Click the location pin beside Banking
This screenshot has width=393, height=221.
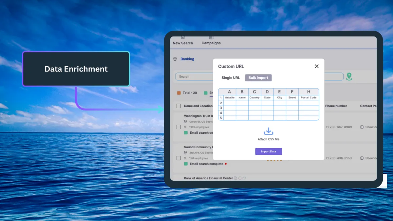175,59
